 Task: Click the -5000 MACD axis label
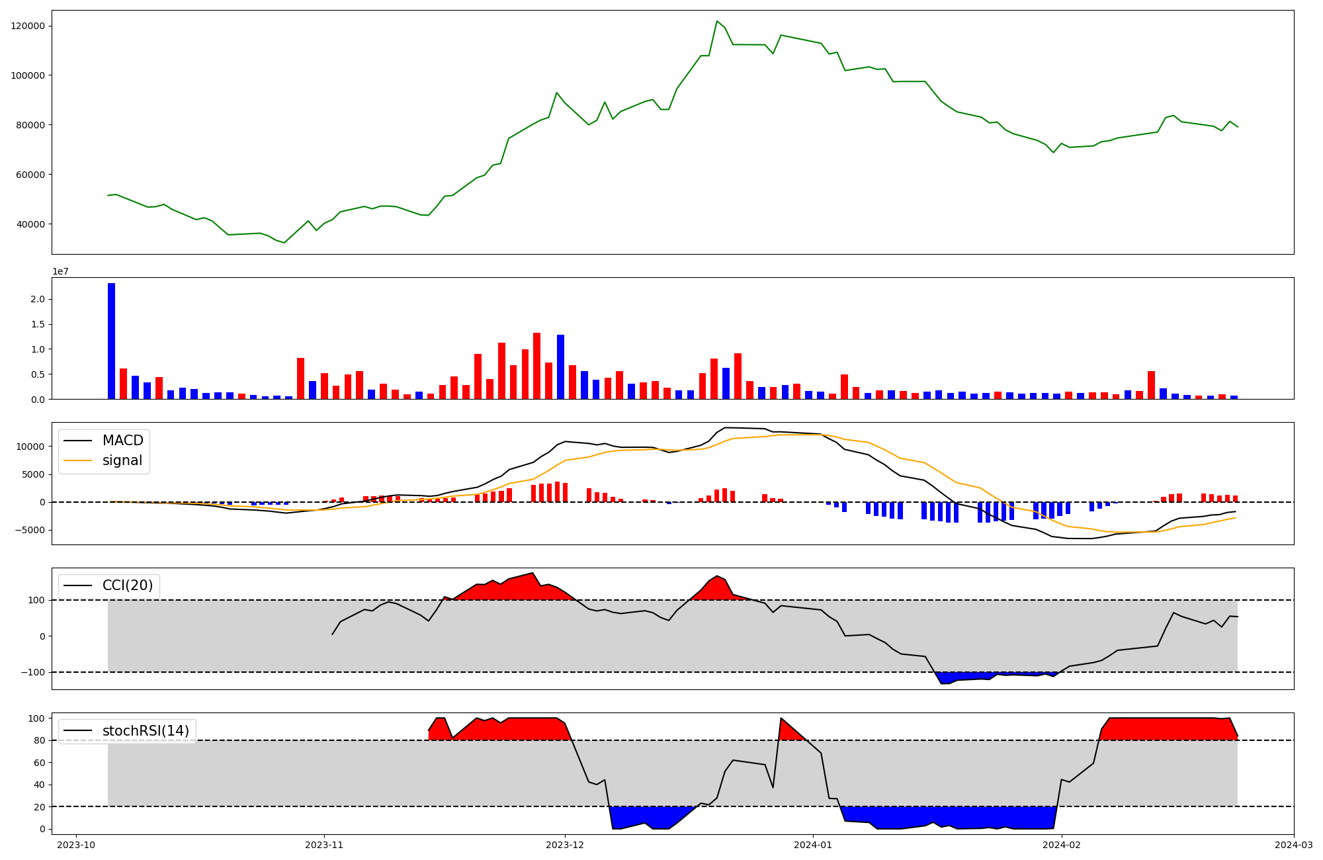click(30, 530)
